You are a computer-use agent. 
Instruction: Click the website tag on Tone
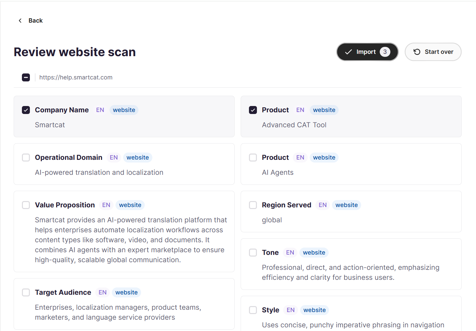(x=314, y=253)
